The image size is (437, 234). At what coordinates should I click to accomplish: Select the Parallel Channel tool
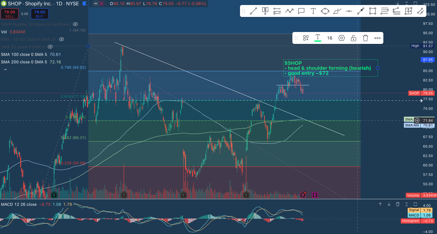pos(420,11)
